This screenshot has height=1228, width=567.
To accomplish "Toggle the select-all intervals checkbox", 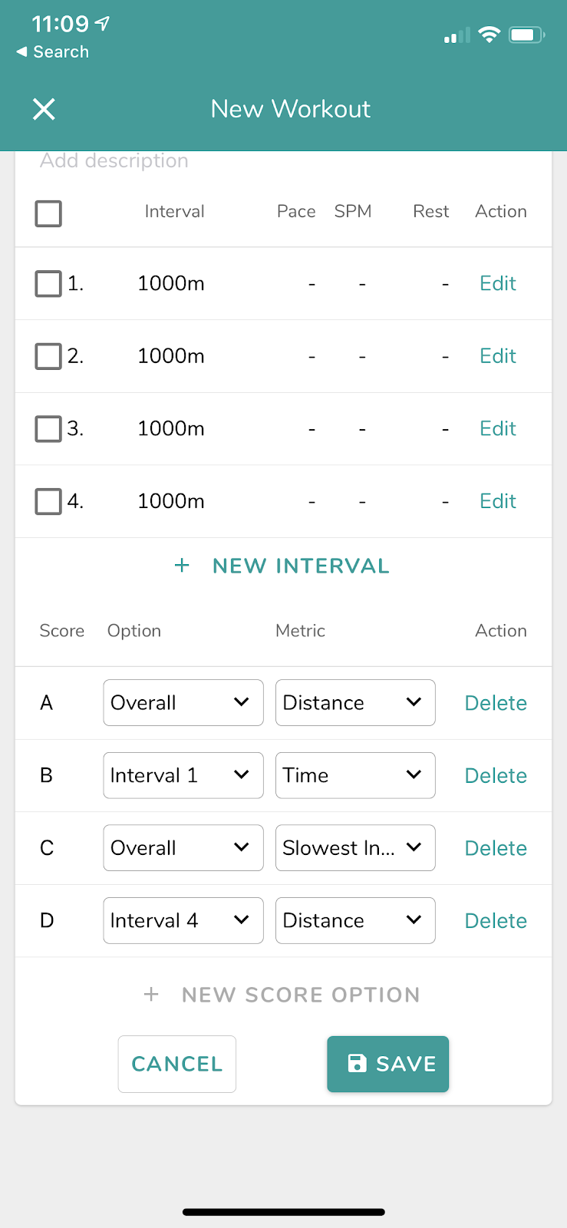I will click(x=48, y=213).
